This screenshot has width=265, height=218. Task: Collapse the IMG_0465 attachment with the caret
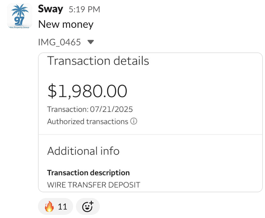(91, 42)
